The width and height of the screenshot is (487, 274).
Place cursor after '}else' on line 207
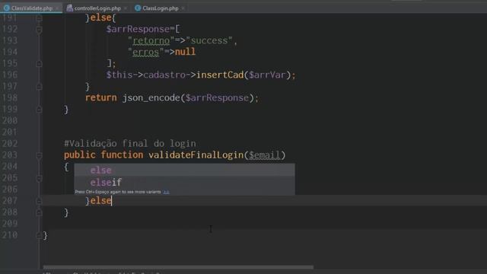(x=112, y=201)
